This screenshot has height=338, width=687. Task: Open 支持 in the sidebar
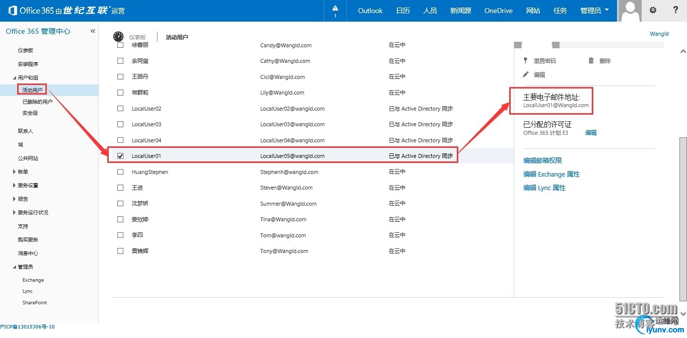click(23, 226)
